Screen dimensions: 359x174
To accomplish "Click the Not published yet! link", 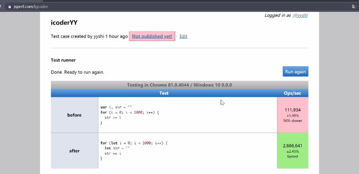I will tap(152, 36).
